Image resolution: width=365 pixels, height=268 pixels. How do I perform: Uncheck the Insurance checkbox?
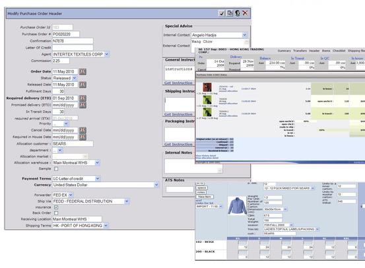(56, 207)
